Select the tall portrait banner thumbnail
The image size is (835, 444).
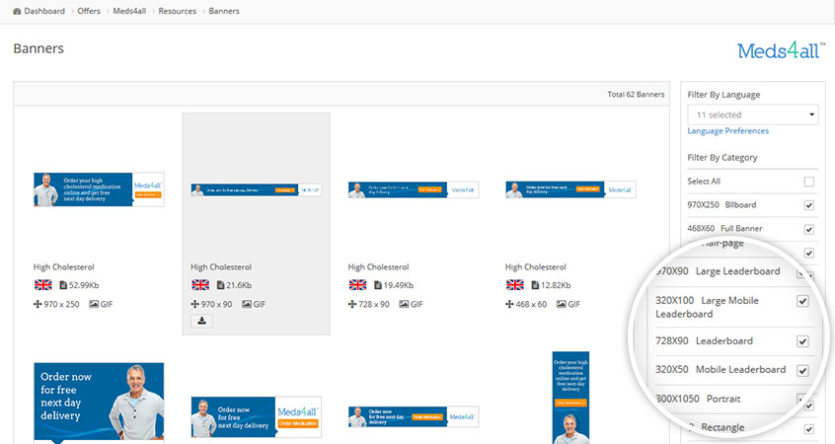pos(571,395)
